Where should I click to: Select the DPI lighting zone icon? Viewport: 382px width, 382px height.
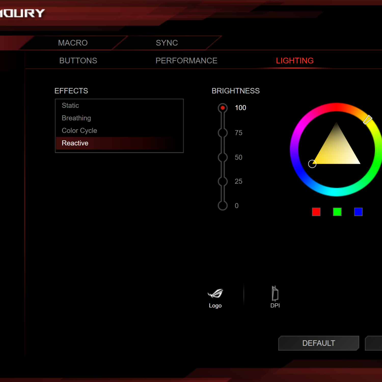pos(275,294)
